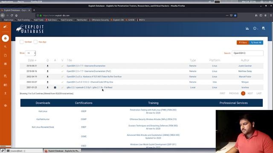Open the Papers icon in sidebar

6,55
